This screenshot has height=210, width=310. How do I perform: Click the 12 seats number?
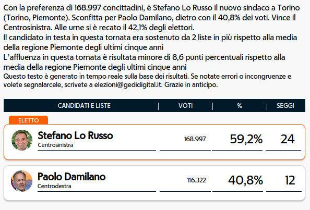click(x=290, y=180)
